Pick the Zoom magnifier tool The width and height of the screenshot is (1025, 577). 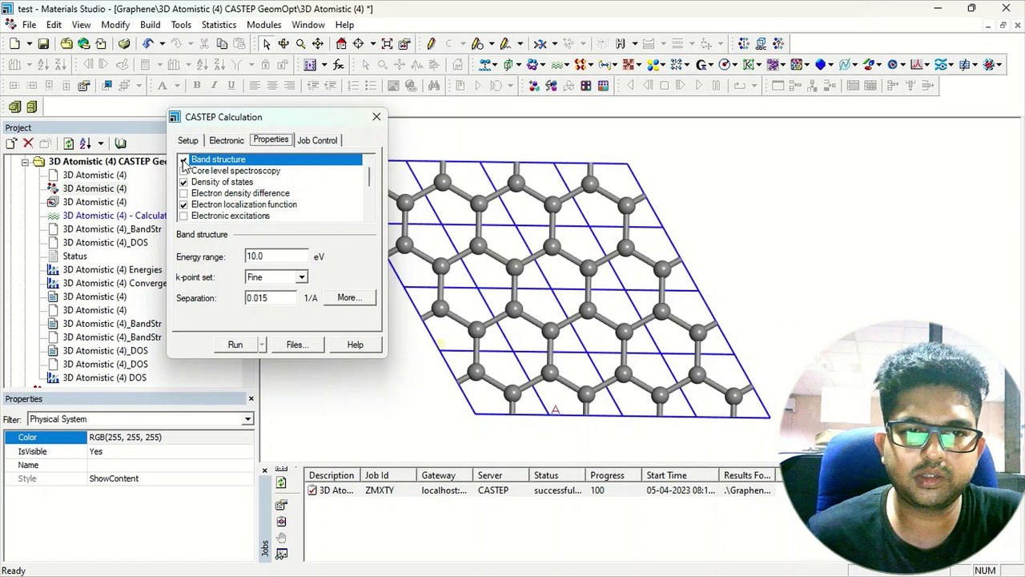(300, 44)
